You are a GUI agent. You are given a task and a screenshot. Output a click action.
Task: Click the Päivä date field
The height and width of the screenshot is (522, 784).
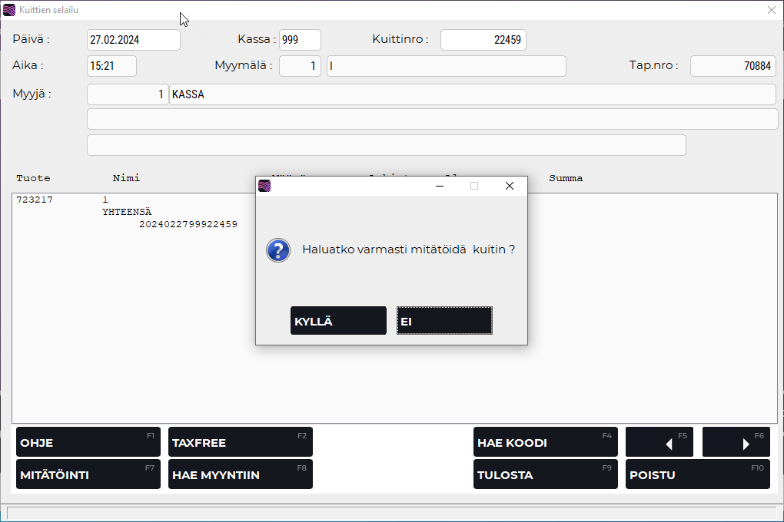pyautogui.click(x=134, y=40)
